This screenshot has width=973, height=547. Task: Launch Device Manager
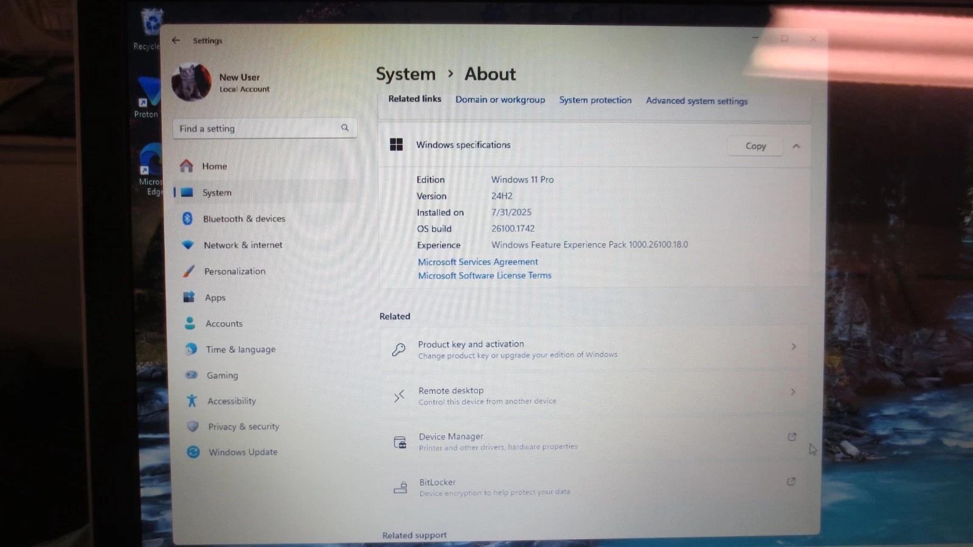click(595, 441)
